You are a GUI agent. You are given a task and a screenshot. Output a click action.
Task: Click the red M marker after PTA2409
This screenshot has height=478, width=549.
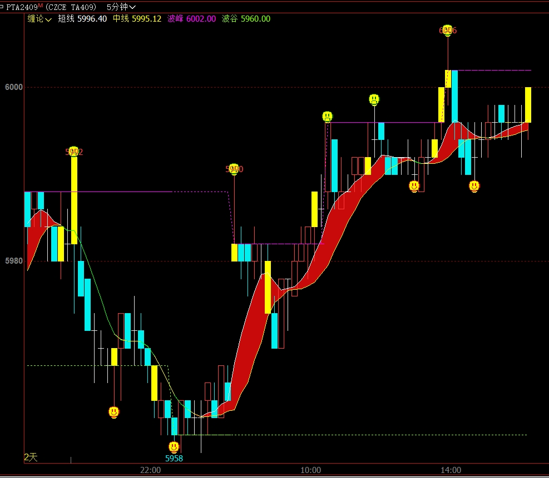41,6
